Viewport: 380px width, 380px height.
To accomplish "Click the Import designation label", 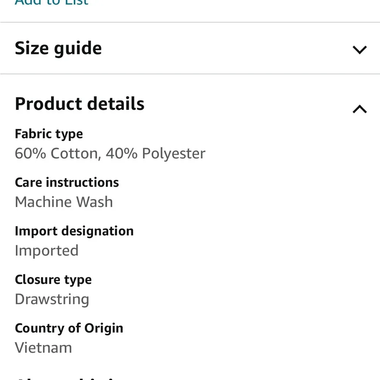I will coord(74,231).
